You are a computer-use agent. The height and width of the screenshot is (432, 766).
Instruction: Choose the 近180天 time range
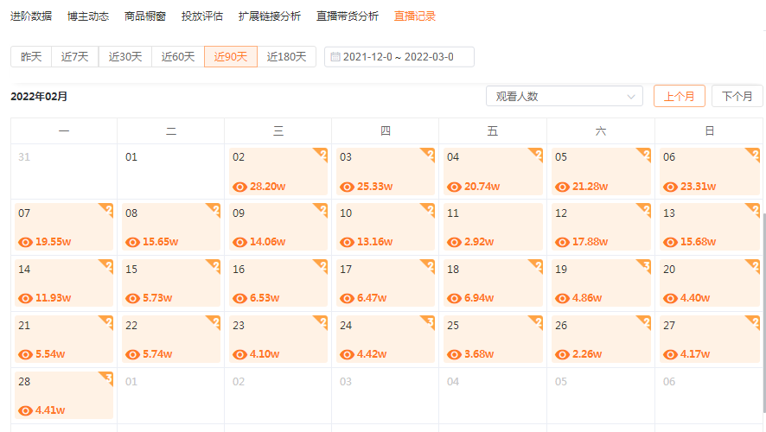pyautogui.click(x=286, y=57)
